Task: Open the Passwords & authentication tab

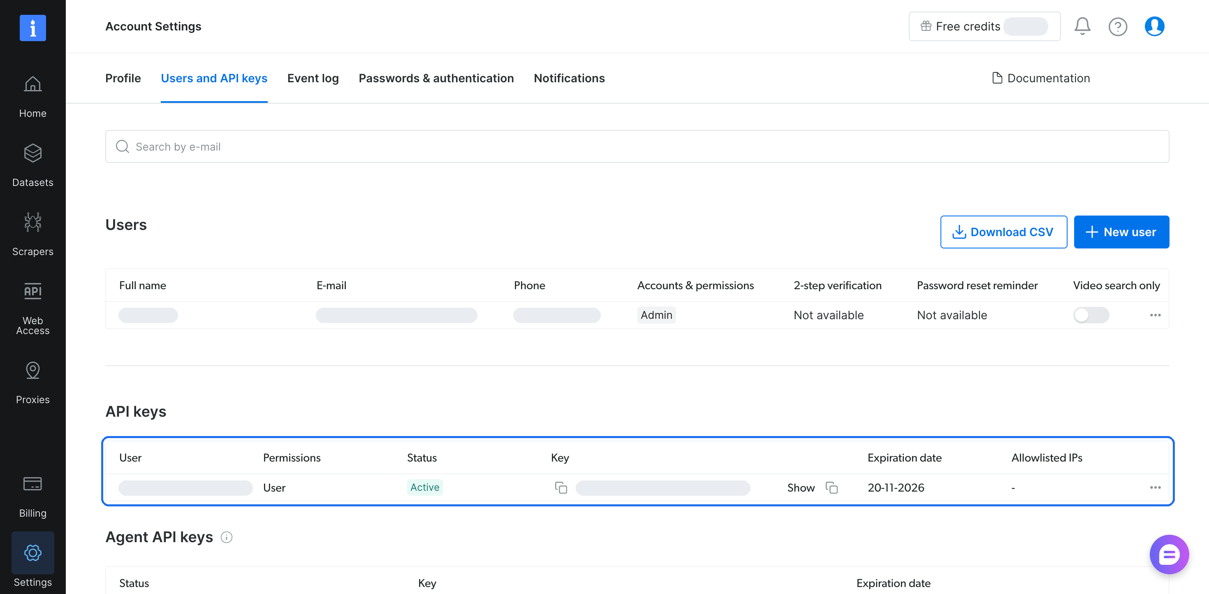Action: click(x=436, y=78)
